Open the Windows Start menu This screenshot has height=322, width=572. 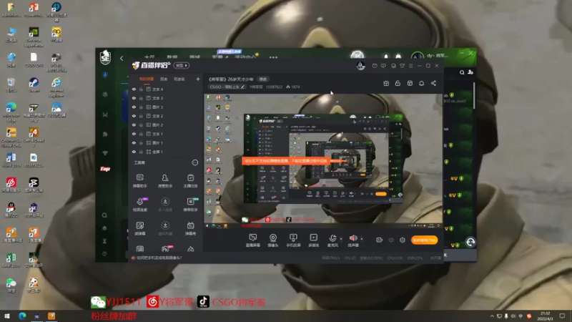point(7,316)
